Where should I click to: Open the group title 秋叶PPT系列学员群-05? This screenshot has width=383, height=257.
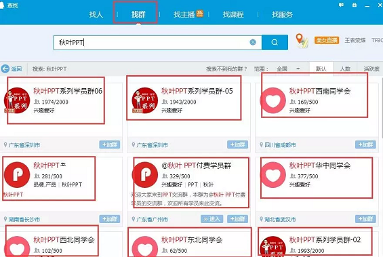coord(197,91)
